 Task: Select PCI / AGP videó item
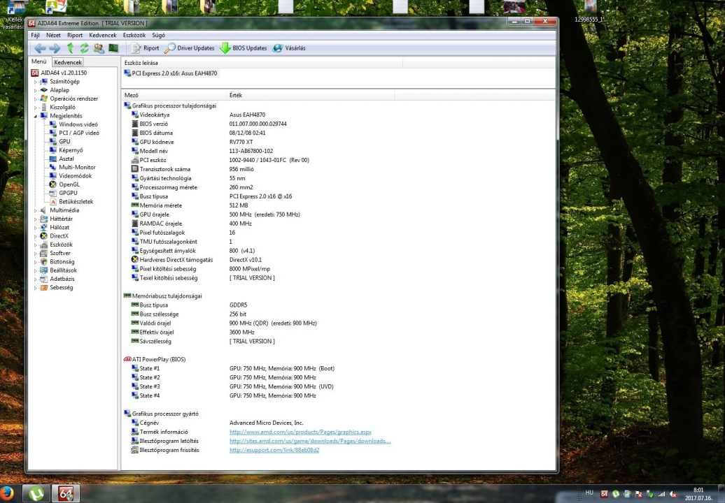79,133
